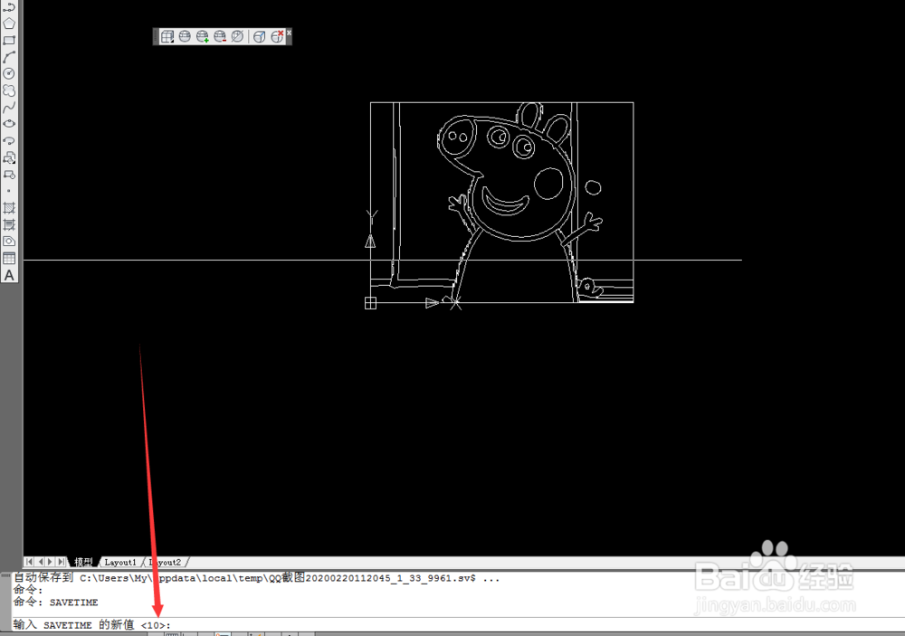Select the Multiline Text 'A' tool
This screenshot has height=636, width=905.
click(9, 275)
